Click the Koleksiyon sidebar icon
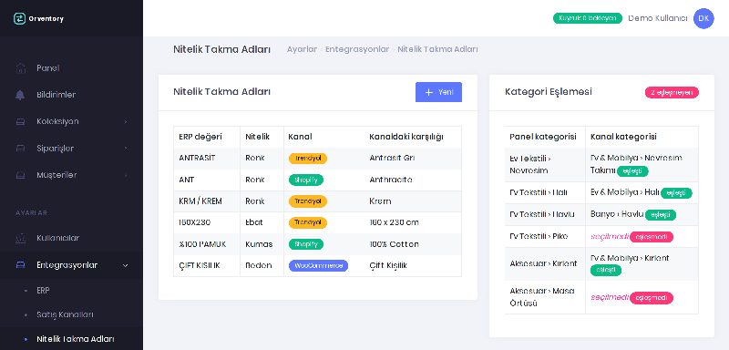The height and width of the screenshot is (350, 729). point(20,122)
